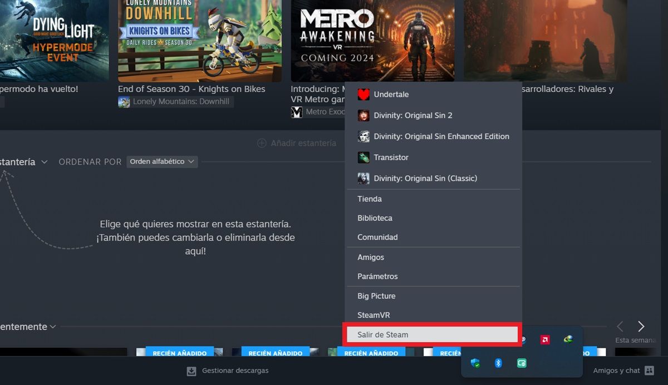Choose Salir de Steam to exit
Screen dimensions: 668x385
click(433, 335)
